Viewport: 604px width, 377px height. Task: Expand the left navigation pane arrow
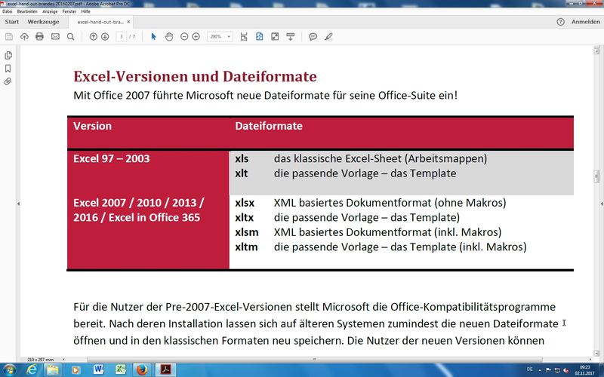18,204
